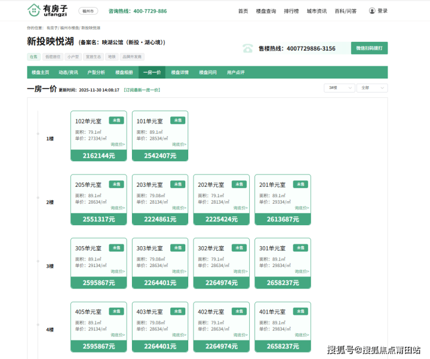The image size is (430, 359).
Task: Expand the 全部 filter dropdown
Action: [372, 88]
